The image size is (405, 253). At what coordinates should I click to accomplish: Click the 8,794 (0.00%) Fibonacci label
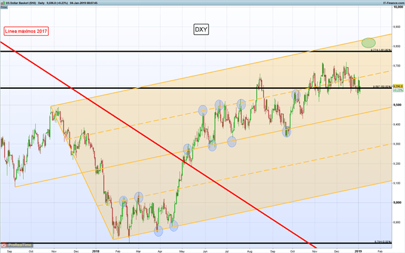click(x=383, y=242)
